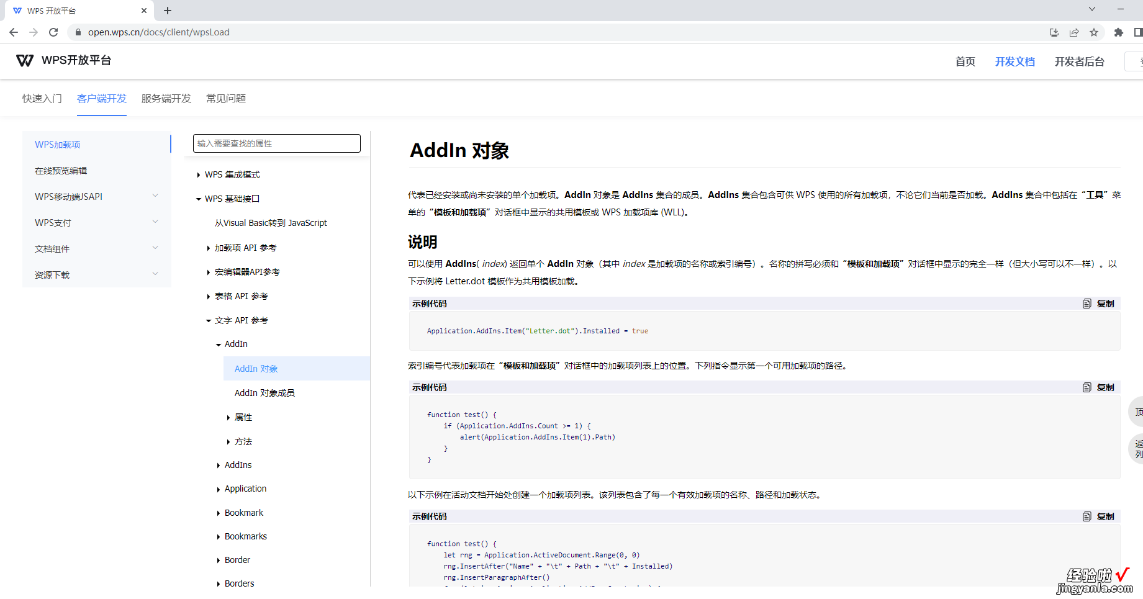Open the tab search chevron in the title bar
1143x599 pixels.
(1092, 9)
